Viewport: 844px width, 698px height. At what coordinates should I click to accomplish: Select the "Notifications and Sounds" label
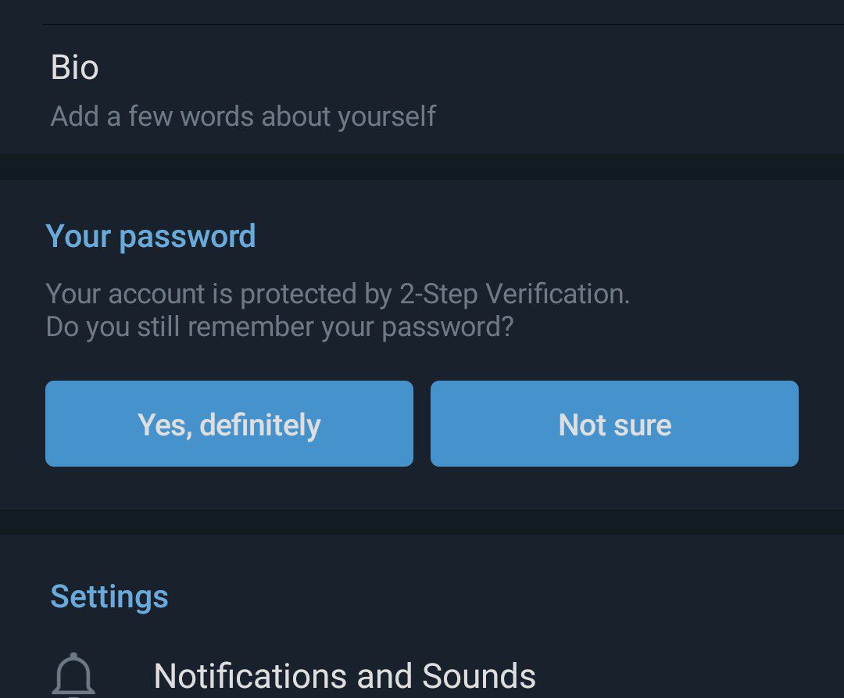(x=345, y=676)
